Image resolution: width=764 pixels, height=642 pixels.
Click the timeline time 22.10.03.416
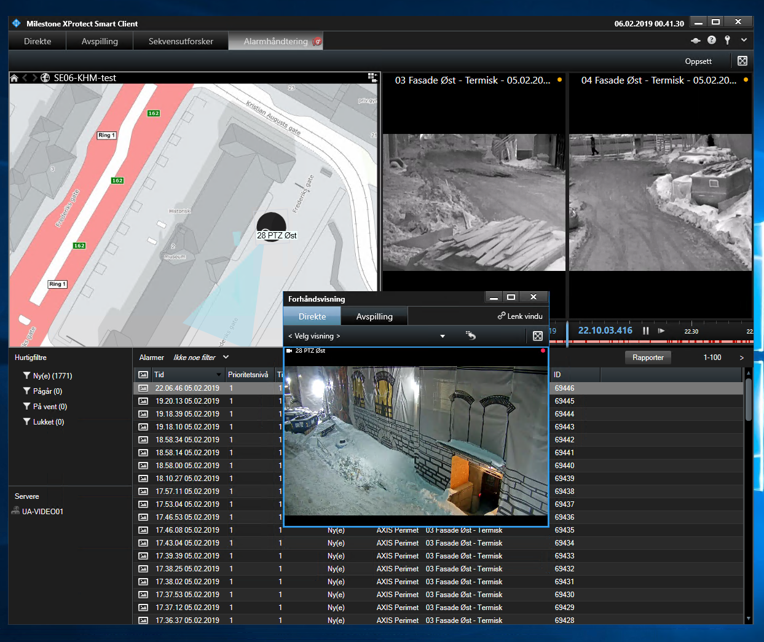click(605, 331)
